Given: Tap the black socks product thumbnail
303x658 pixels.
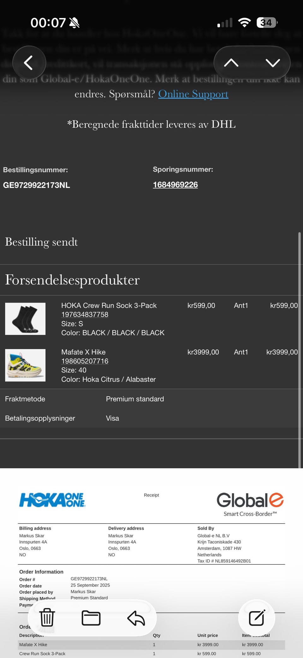Looking at the screenshot, I should click(25, 319).
